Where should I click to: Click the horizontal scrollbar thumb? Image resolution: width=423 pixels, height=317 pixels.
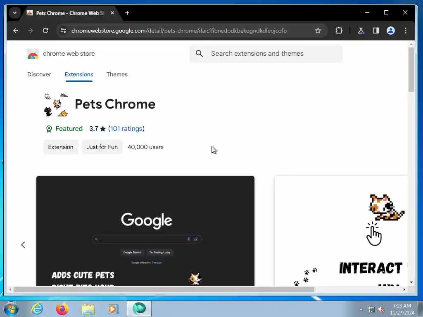(164, 289)
